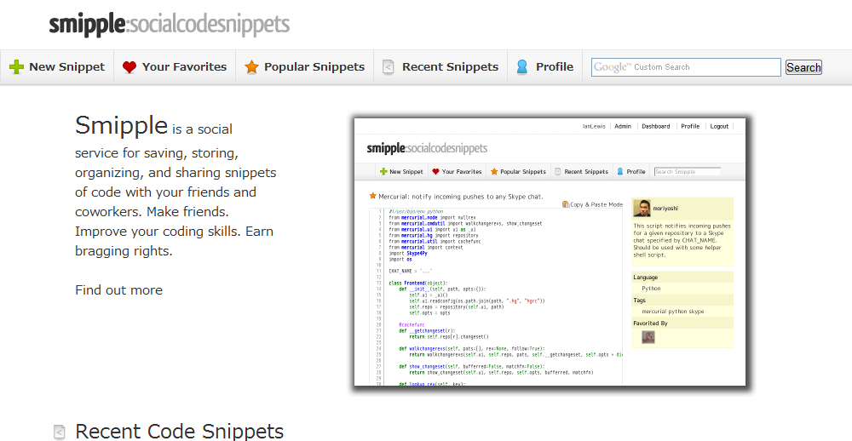Click the smipple socialcodesnippets logo

coord(169,25)
